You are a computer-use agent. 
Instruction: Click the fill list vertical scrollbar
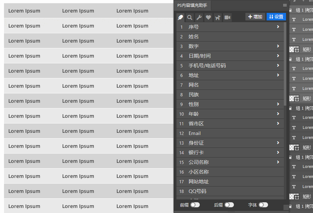coord(285,64)
